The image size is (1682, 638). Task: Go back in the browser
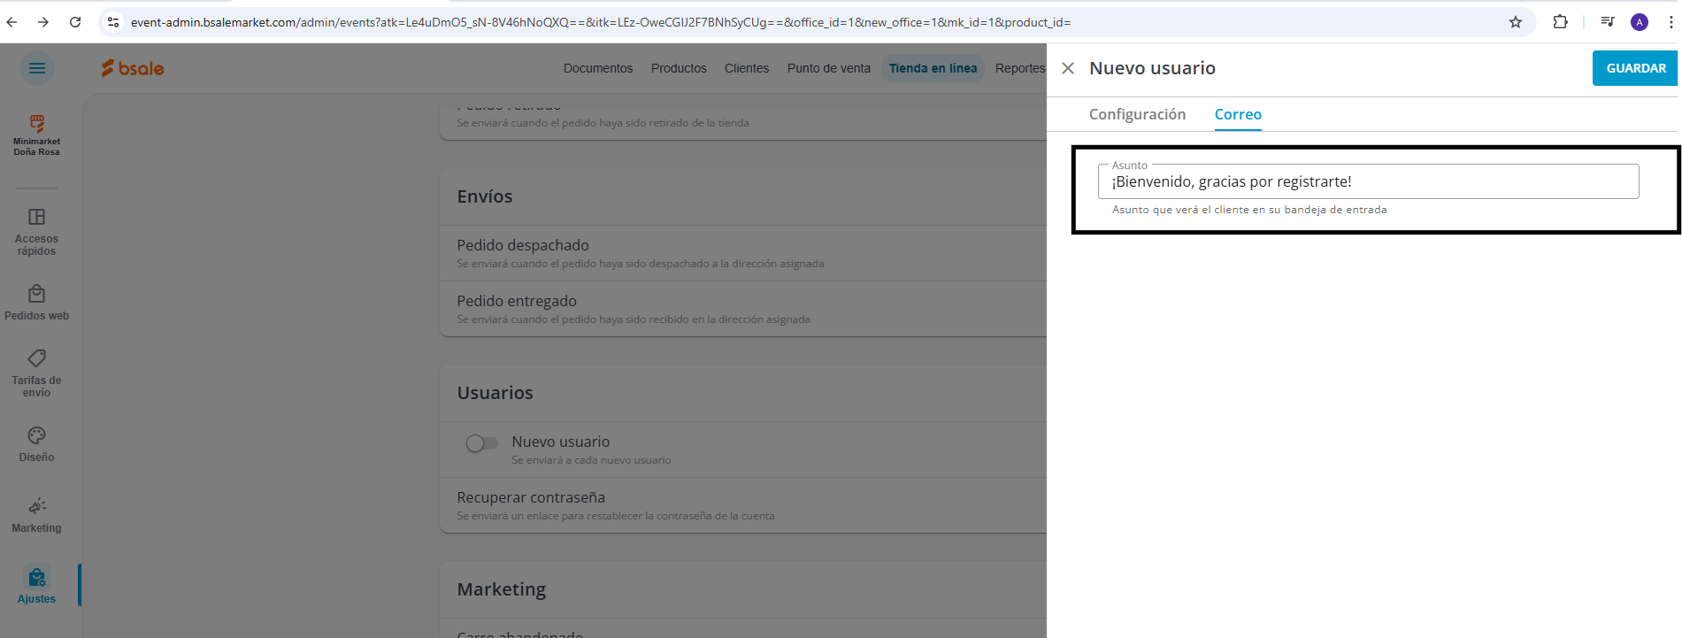[x=12, y=22]
